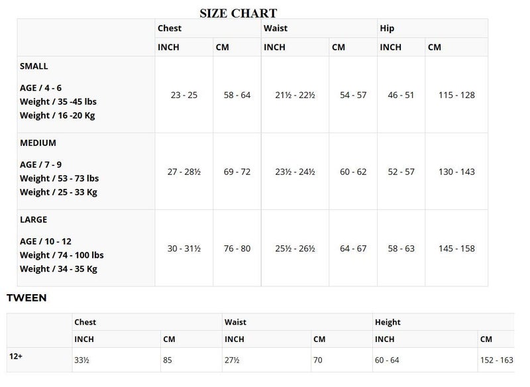Screen dimensions: 530x387
Task: Select the chest value 23 - 25
Action: [x=184, y=95]
